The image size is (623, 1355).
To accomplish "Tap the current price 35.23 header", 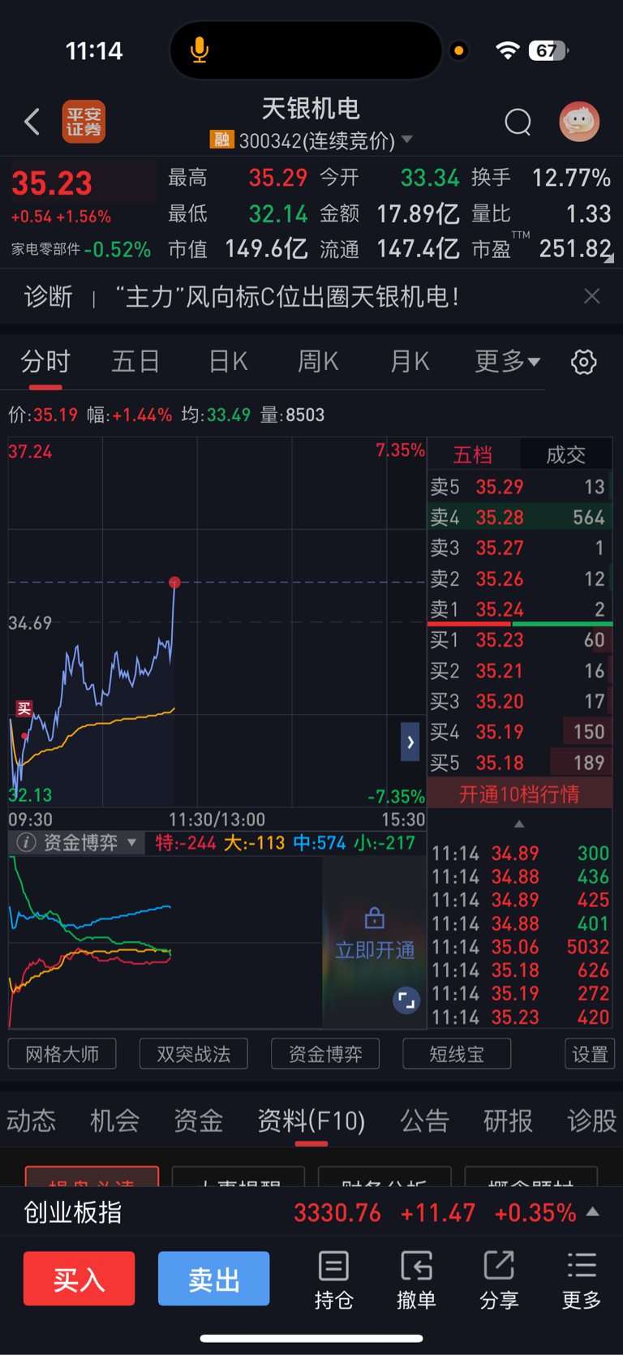I will point(52,183).
